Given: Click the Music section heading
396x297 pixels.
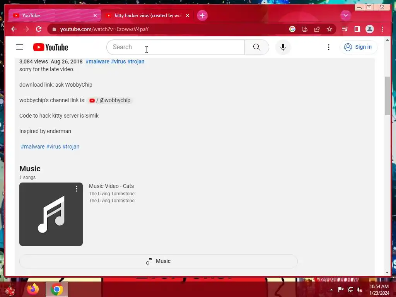Looking at the screenshot, I should click(x=30, y=169).
